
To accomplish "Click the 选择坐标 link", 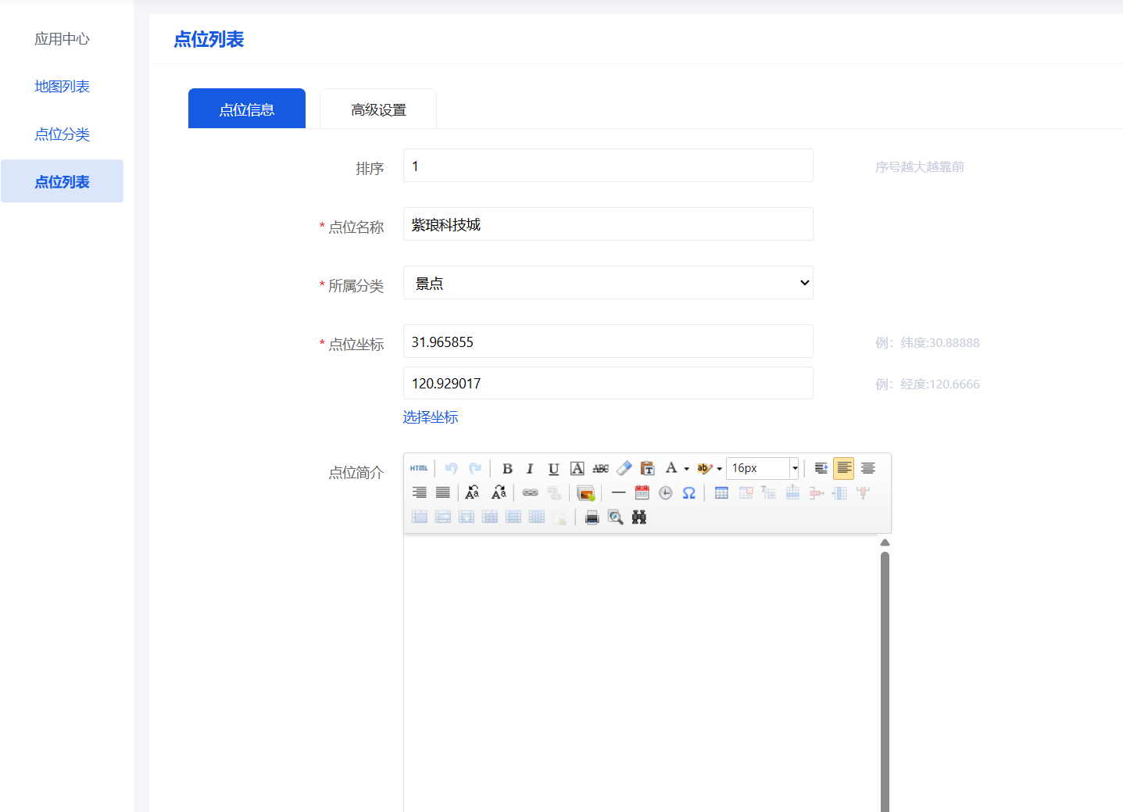I will [x=431, y=417].
